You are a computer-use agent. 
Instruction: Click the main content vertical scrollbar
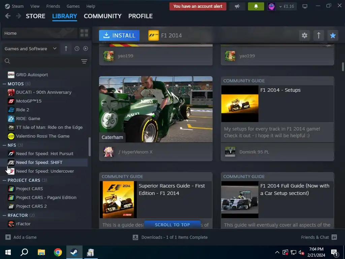(x=343, y=67)
